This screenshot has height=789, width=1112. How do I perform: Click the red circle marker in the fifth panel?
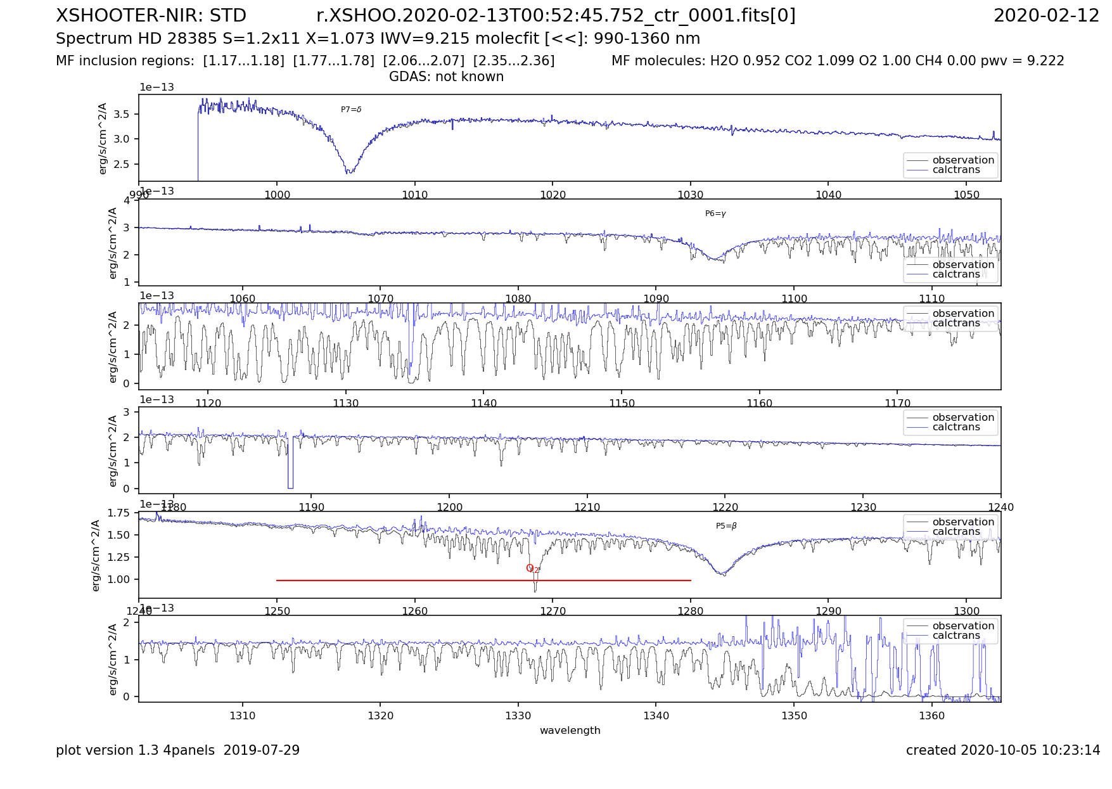[530, 568]
